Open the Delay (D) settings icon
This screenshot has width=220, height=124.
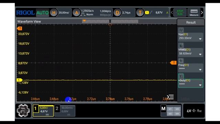pos(117,13)
